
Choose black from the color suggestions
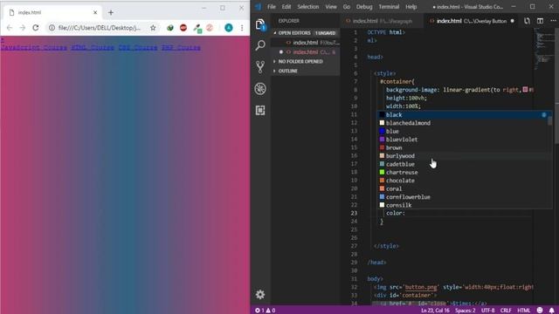[x=464, y=114]
